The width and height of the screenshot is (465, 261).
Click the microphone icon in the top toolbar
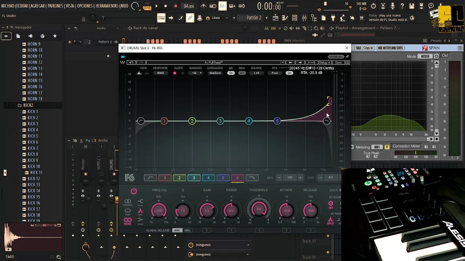pyautogui.click(x=393, y=6)
